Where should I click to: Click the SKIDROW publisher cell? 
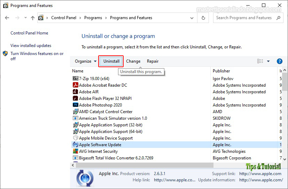point(221,118)
